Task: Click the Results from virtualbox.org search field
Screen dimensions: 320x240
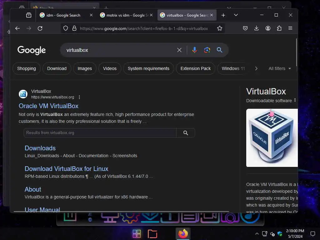Action: tap(100, 133)
